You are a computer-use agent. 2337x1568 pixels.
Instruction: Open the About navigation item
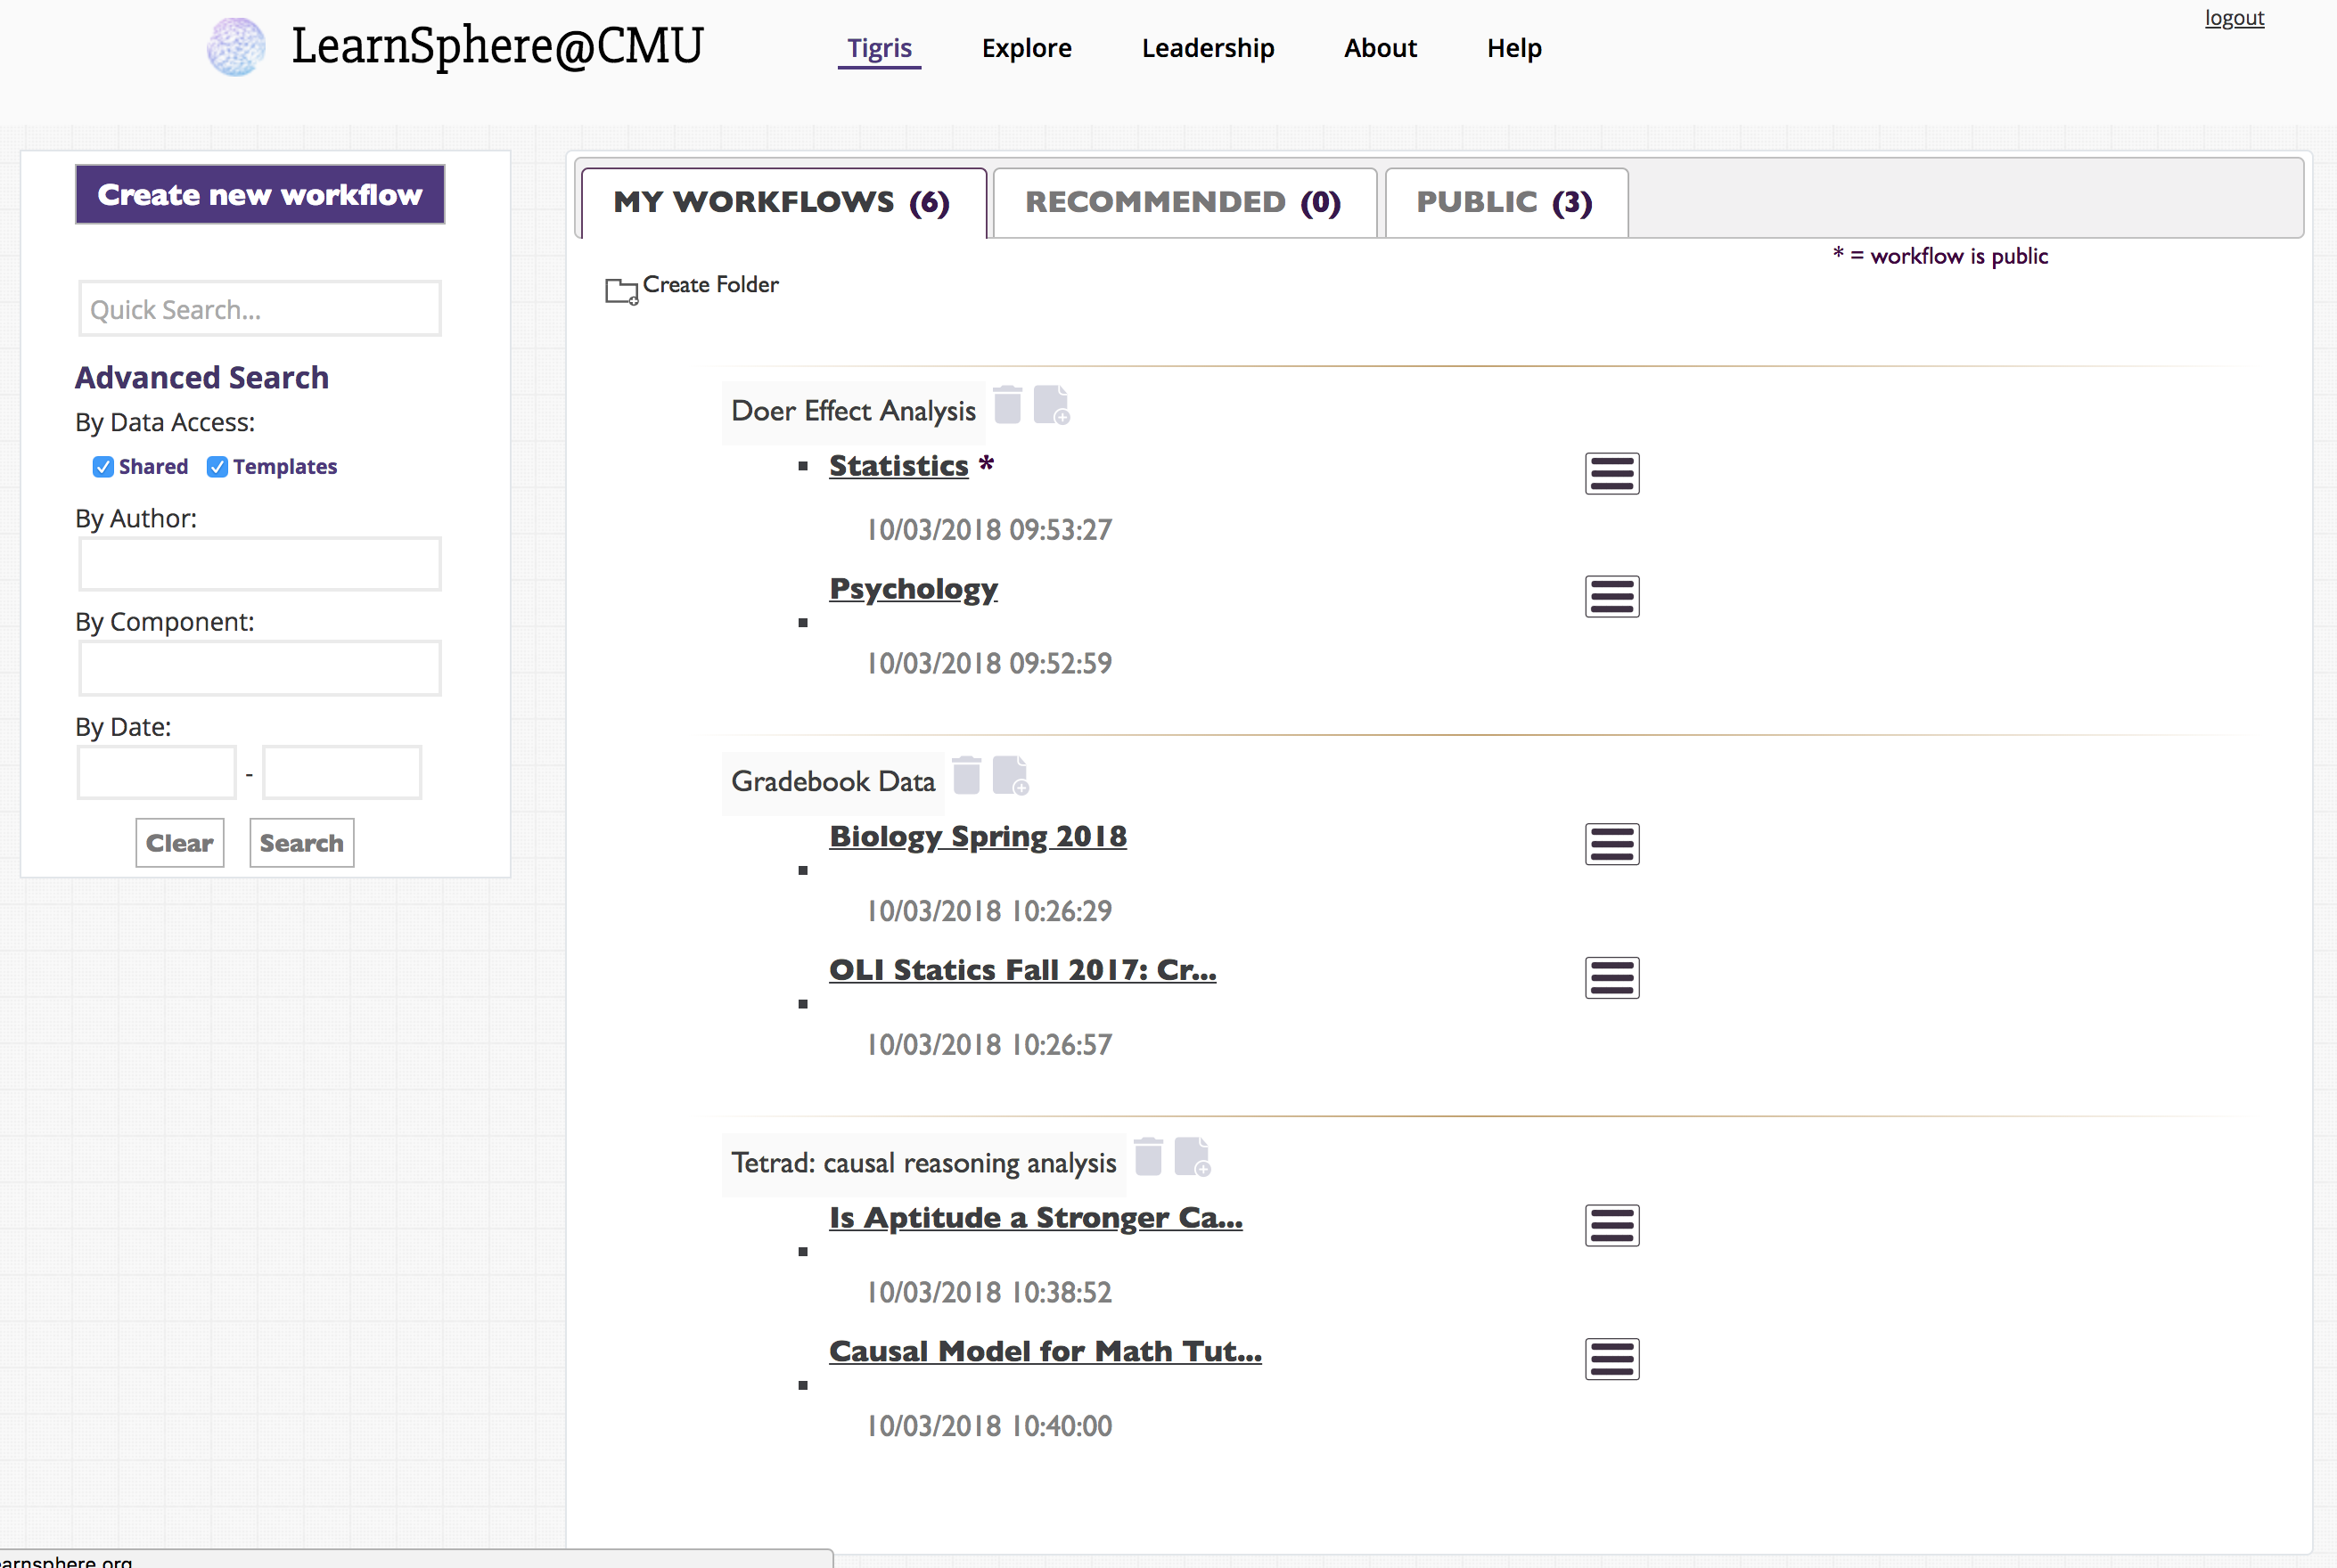(1380, 48)
